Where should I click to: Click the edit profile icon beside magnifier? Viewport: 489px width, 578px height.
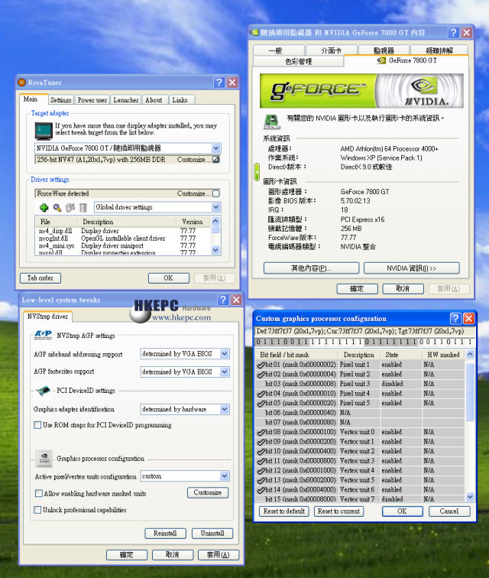(x=70, y=207)
